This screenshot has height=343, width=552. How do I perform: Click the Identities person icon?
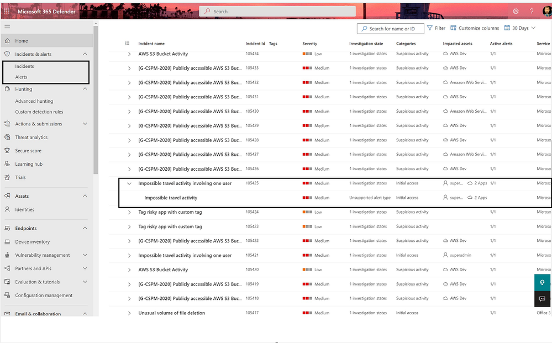tap(7, 209)
